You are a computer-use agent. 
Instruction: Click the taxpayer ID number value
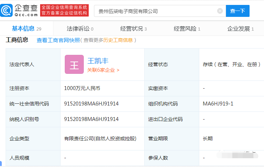[x=92, y=119]
